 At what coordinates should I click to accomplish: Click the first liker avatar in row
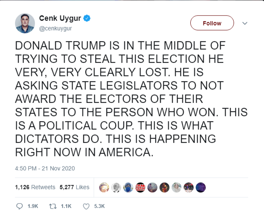tap(104, 188)
